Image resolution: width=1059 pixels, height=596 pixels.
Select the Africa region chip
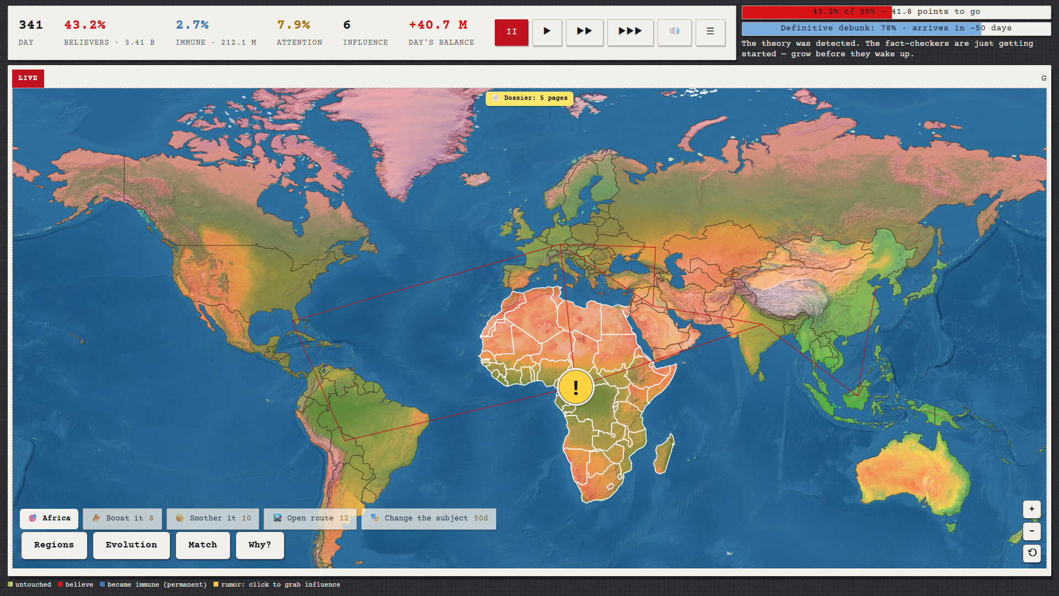(49, 519)
